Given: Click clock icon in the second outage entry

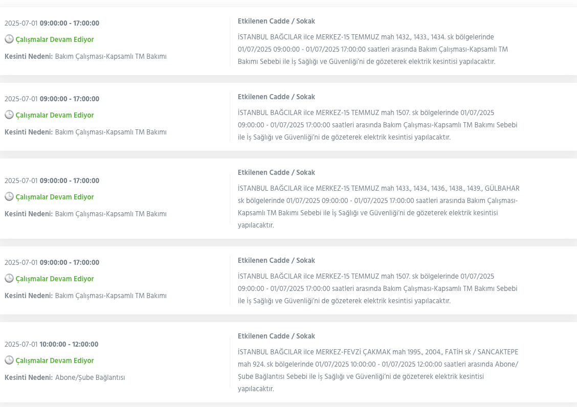Looking at the screenshot, I should (9, 115).
